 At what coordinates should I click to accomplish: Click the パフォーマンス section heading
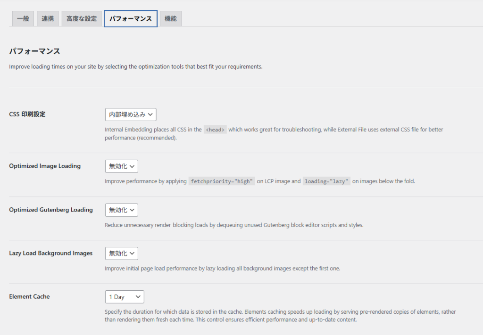pos(35,51)
